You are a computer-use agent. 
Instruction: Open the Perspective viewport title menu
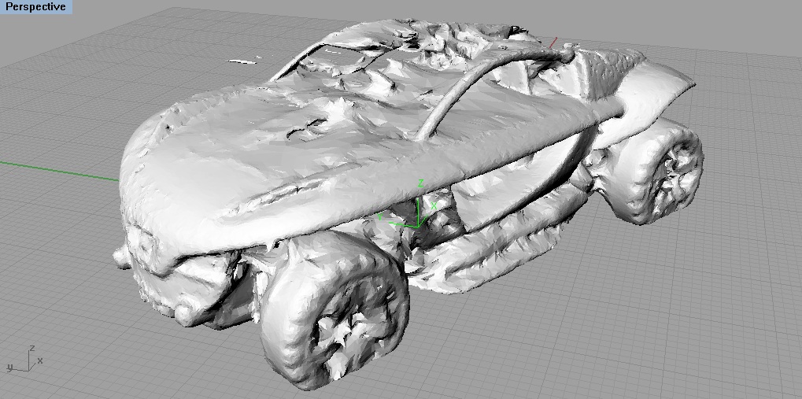pyautogui.click(x=35, y=7)
